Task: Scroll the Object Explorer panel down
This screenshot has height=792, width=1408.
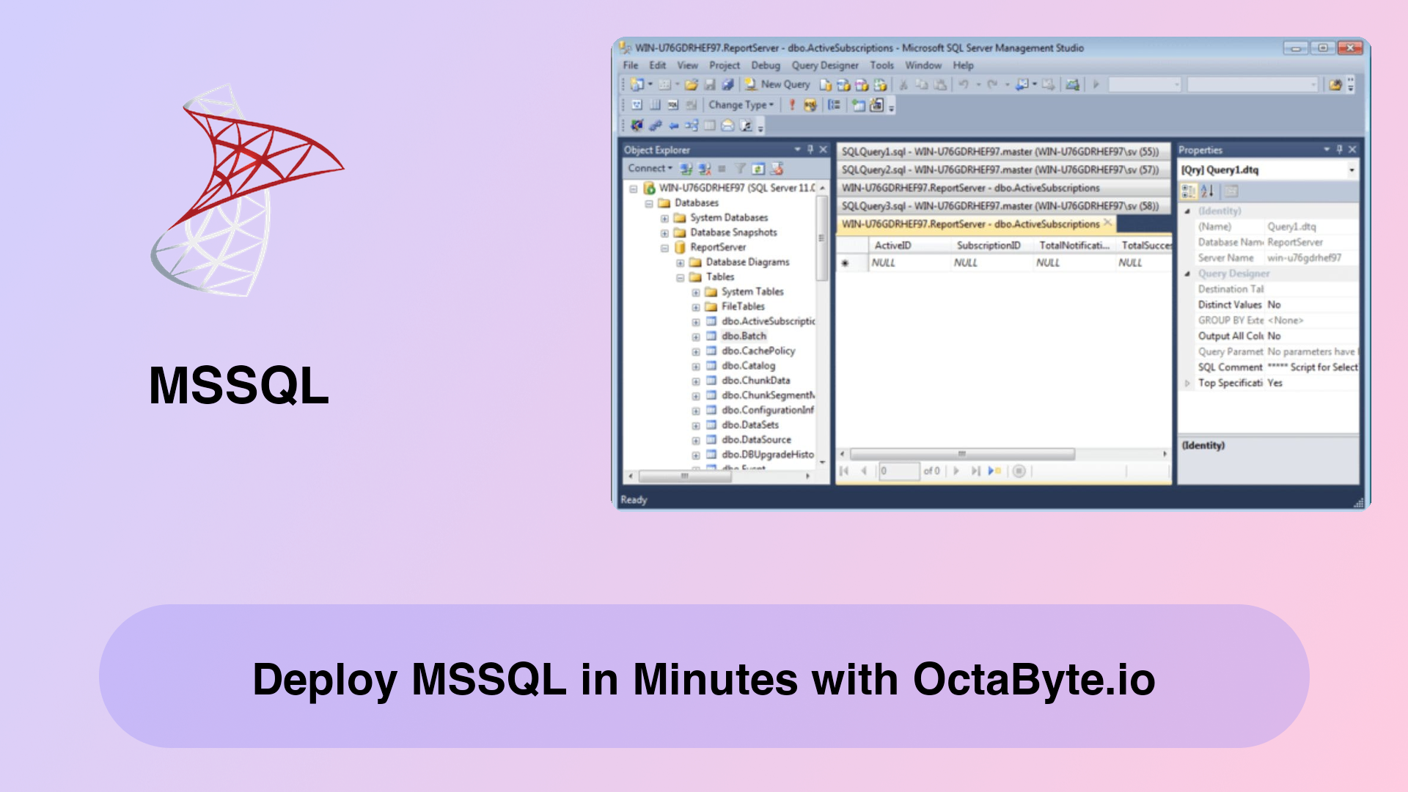Action: [822, 466]
